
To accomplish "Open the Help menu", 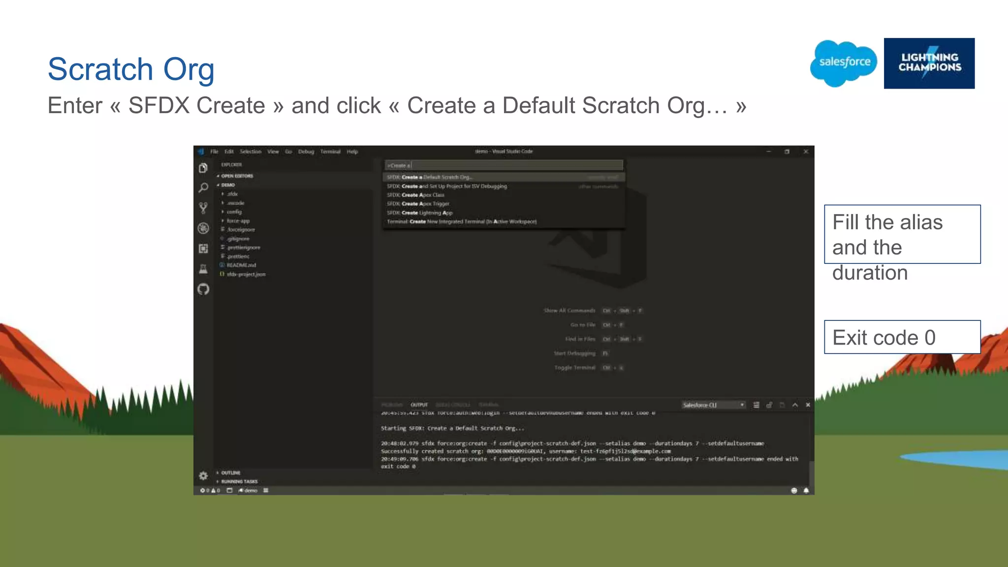I will point(352,152).
